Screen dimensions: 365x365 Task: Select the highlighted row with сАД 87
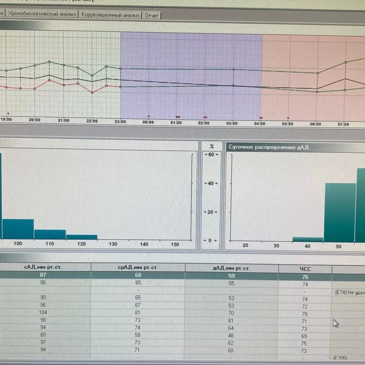(43, 276)
